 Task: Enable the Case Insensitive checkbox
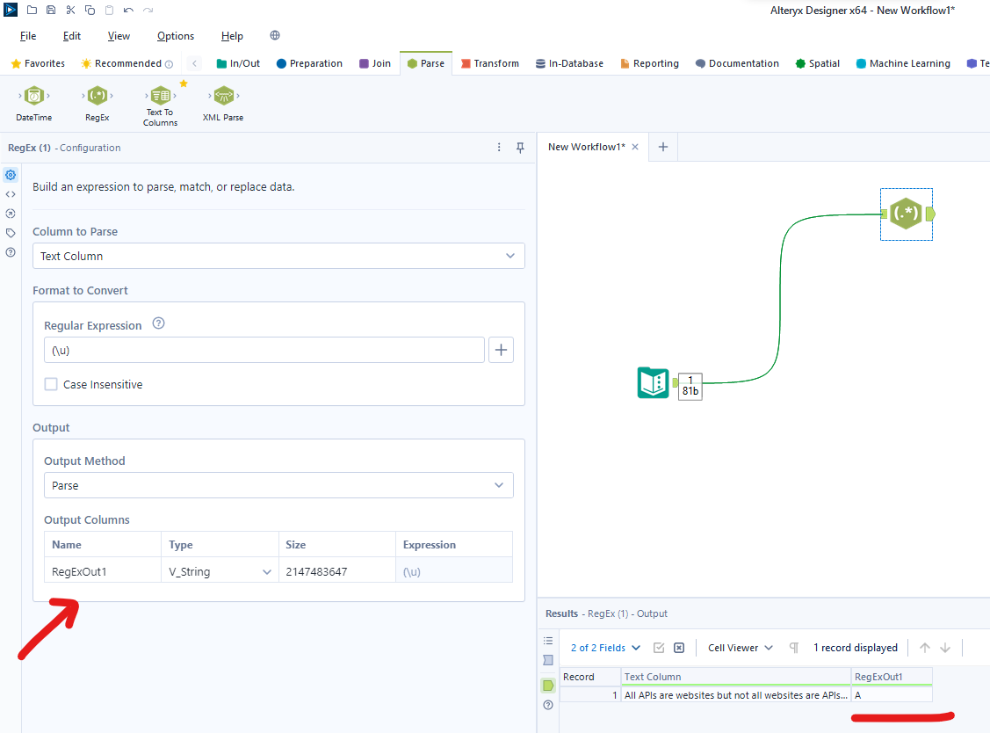[52, 384]
